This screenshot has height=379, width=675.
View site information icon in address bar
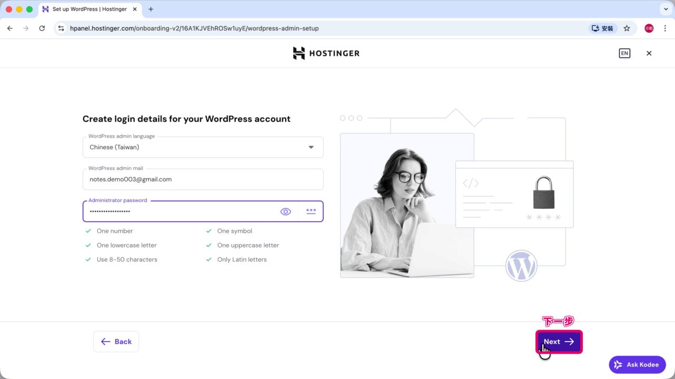pos(61,28)
